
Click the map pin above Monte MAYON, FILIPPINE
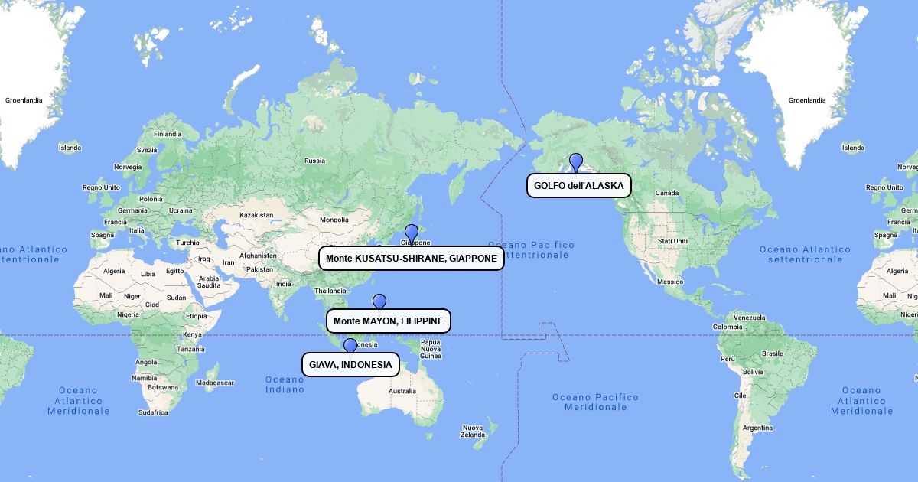pyautogui.click(x=379, y=303)
